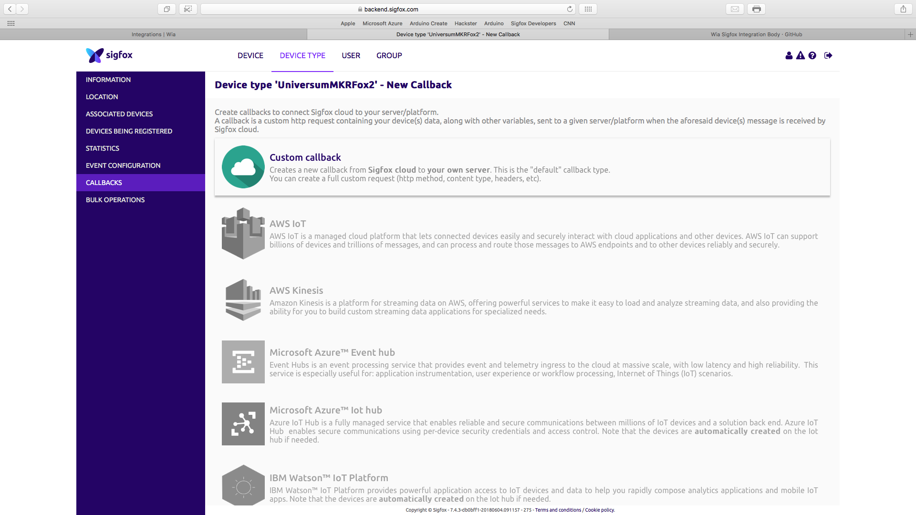Open the warning alerts triangle icon
Viewport: 916px width, 515px height.
tap(801, 56)
